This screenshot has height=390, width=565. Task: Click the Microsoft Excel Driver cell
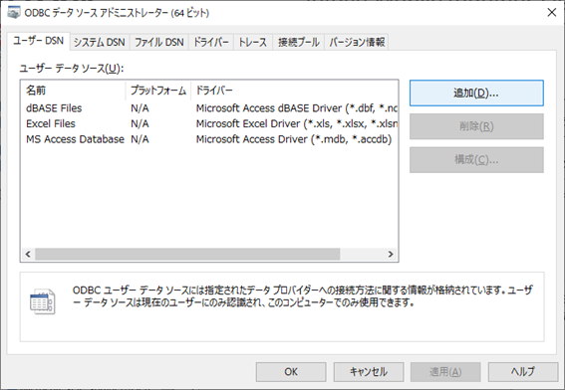297,123
